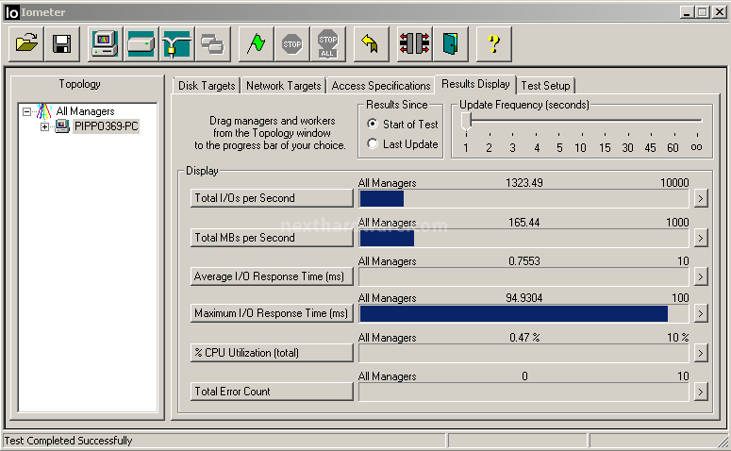Click the duplicate worker icon
Screen dimensions: 731x451
click(213, 43)
